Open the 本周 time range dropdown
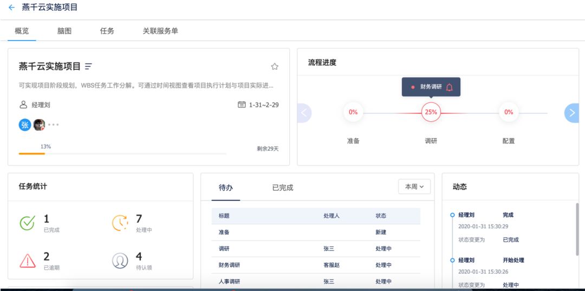Screen dimensions: 585x291 click(414, 187)
